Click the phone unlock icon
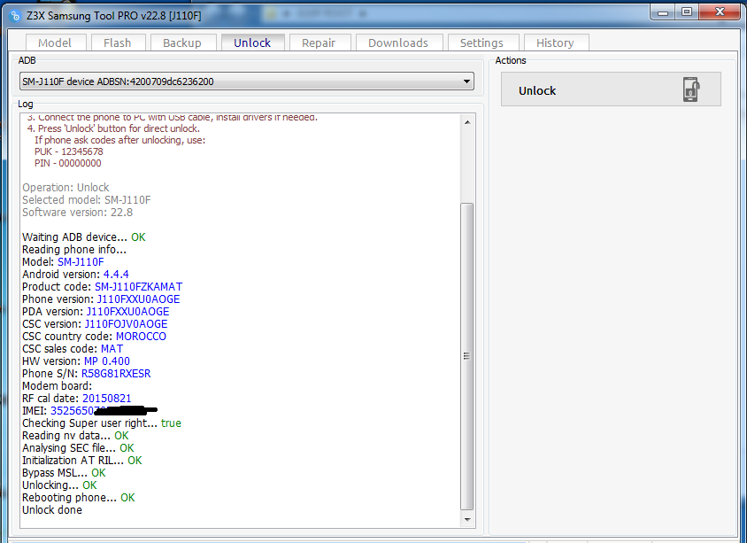 (691, 89)
